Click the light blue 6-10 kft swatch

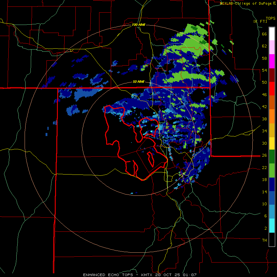coord(272,212)
